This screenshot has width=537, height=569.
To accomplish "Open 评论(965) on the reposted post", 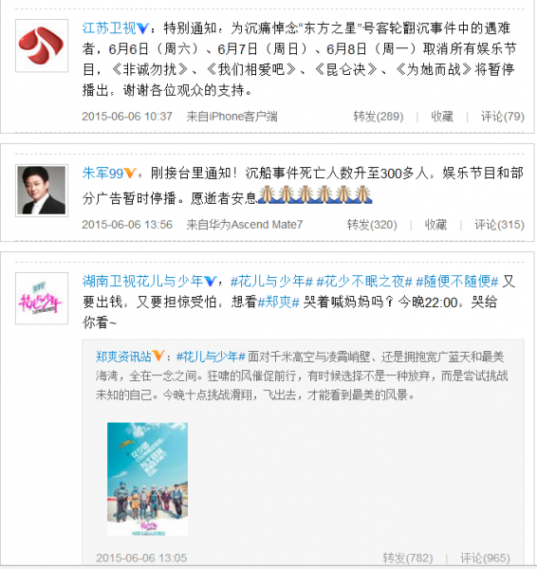I will [486, 558].
